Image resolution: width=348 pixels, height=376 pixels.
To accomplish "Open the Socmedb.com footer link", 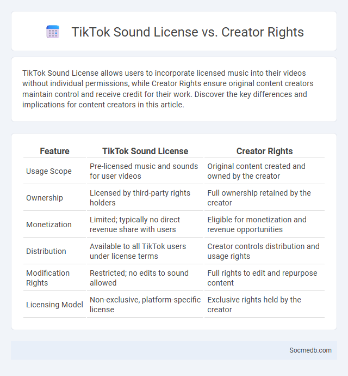I will click(x=310, y=350).
